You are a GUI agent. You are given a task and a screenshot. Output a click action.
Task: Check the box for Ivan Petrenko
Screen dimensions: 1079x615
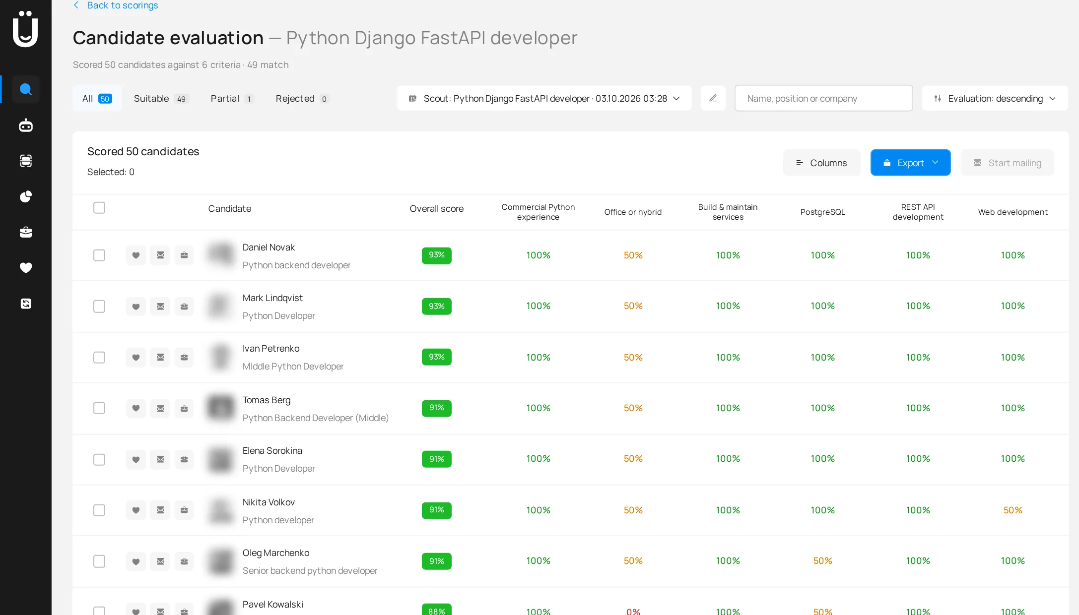coord(99,358)
